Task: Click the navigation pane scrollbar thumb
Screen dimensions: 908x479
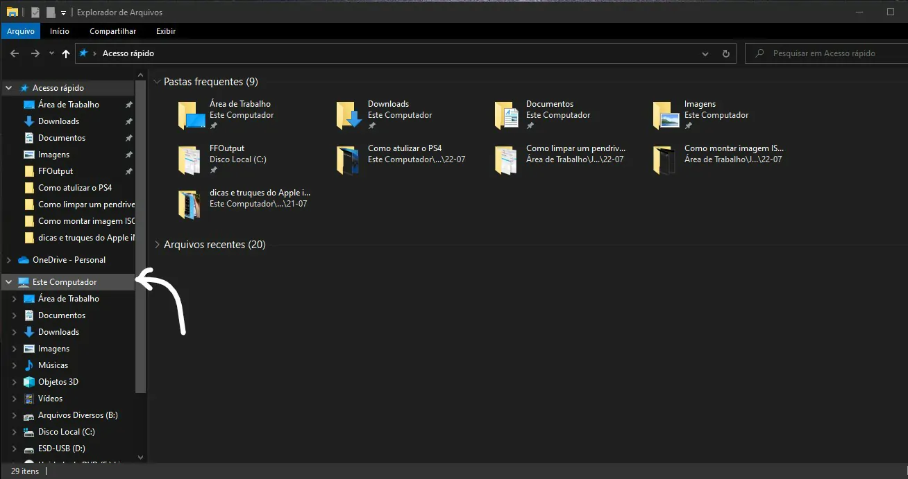Action: 141,236
